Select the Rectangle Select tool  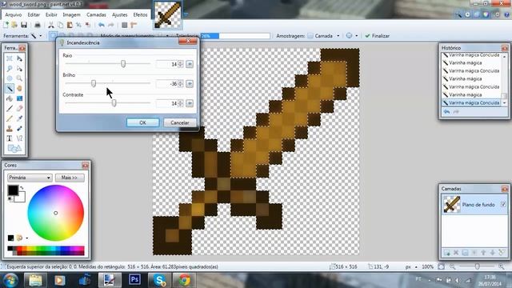[x=10, y=58]
